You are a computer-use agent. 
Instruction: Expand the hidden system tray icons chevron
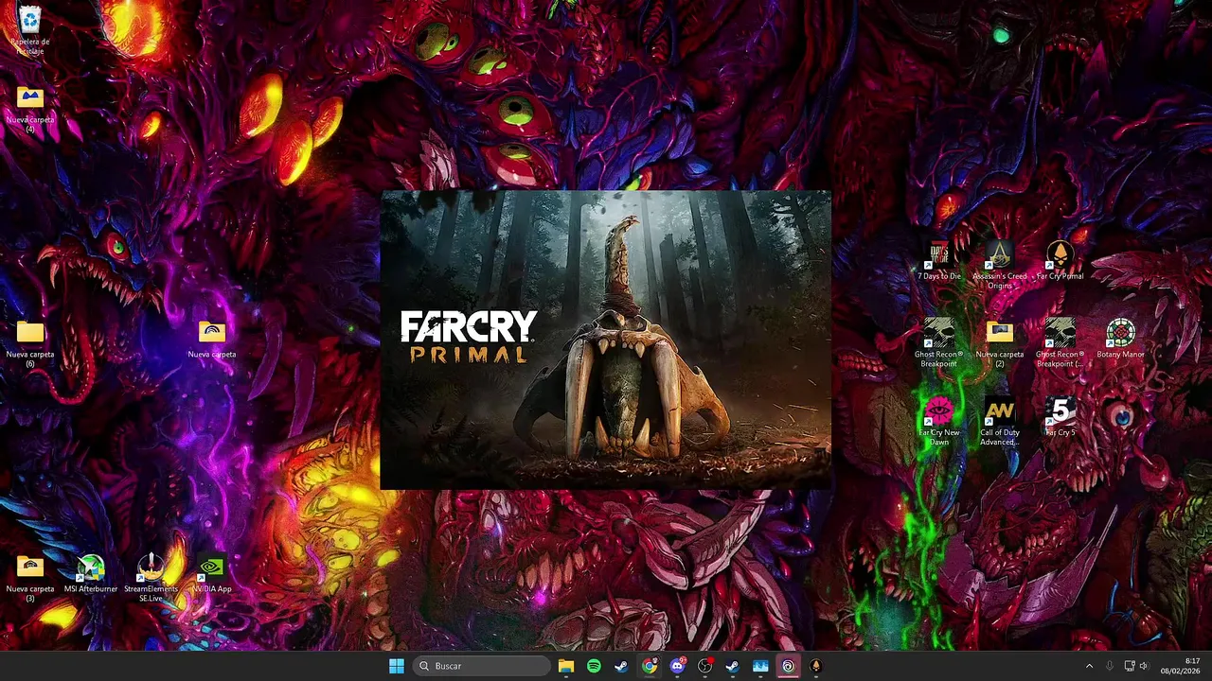click(1089, 666)
